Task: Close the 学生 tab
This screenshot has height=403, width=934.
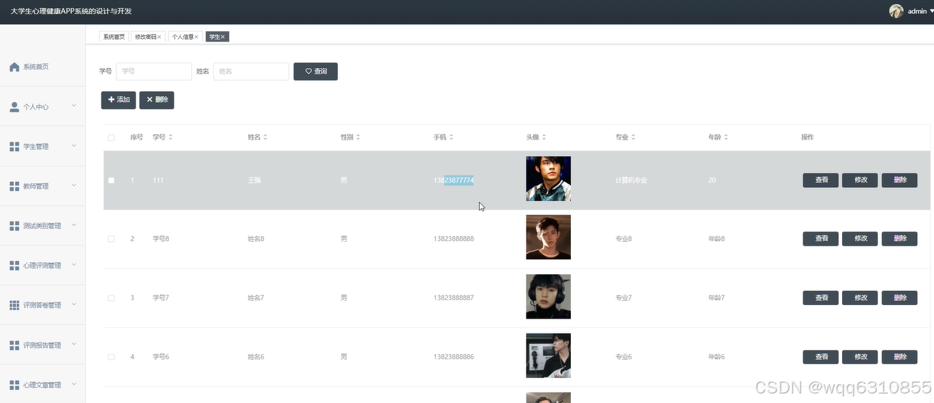Action: (223, 37)
